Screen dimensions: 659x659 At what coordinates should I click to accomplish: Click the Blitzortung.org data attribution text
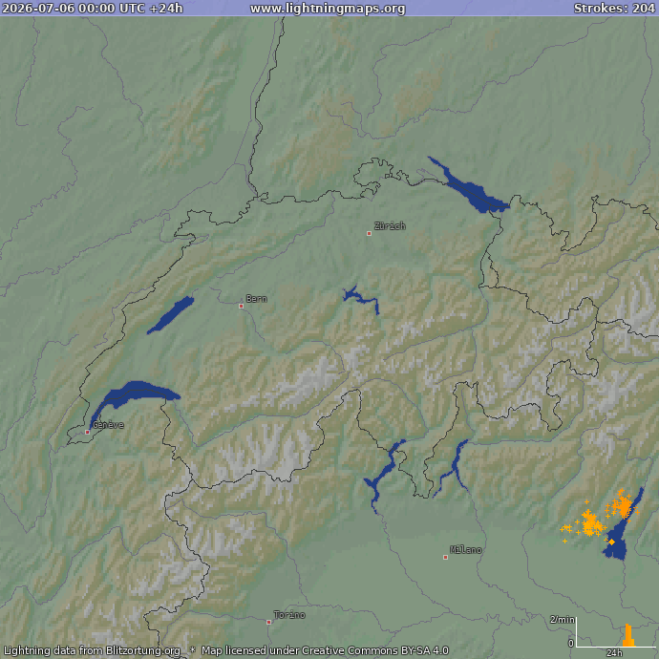pyautogui.click(x=93, y=650)
